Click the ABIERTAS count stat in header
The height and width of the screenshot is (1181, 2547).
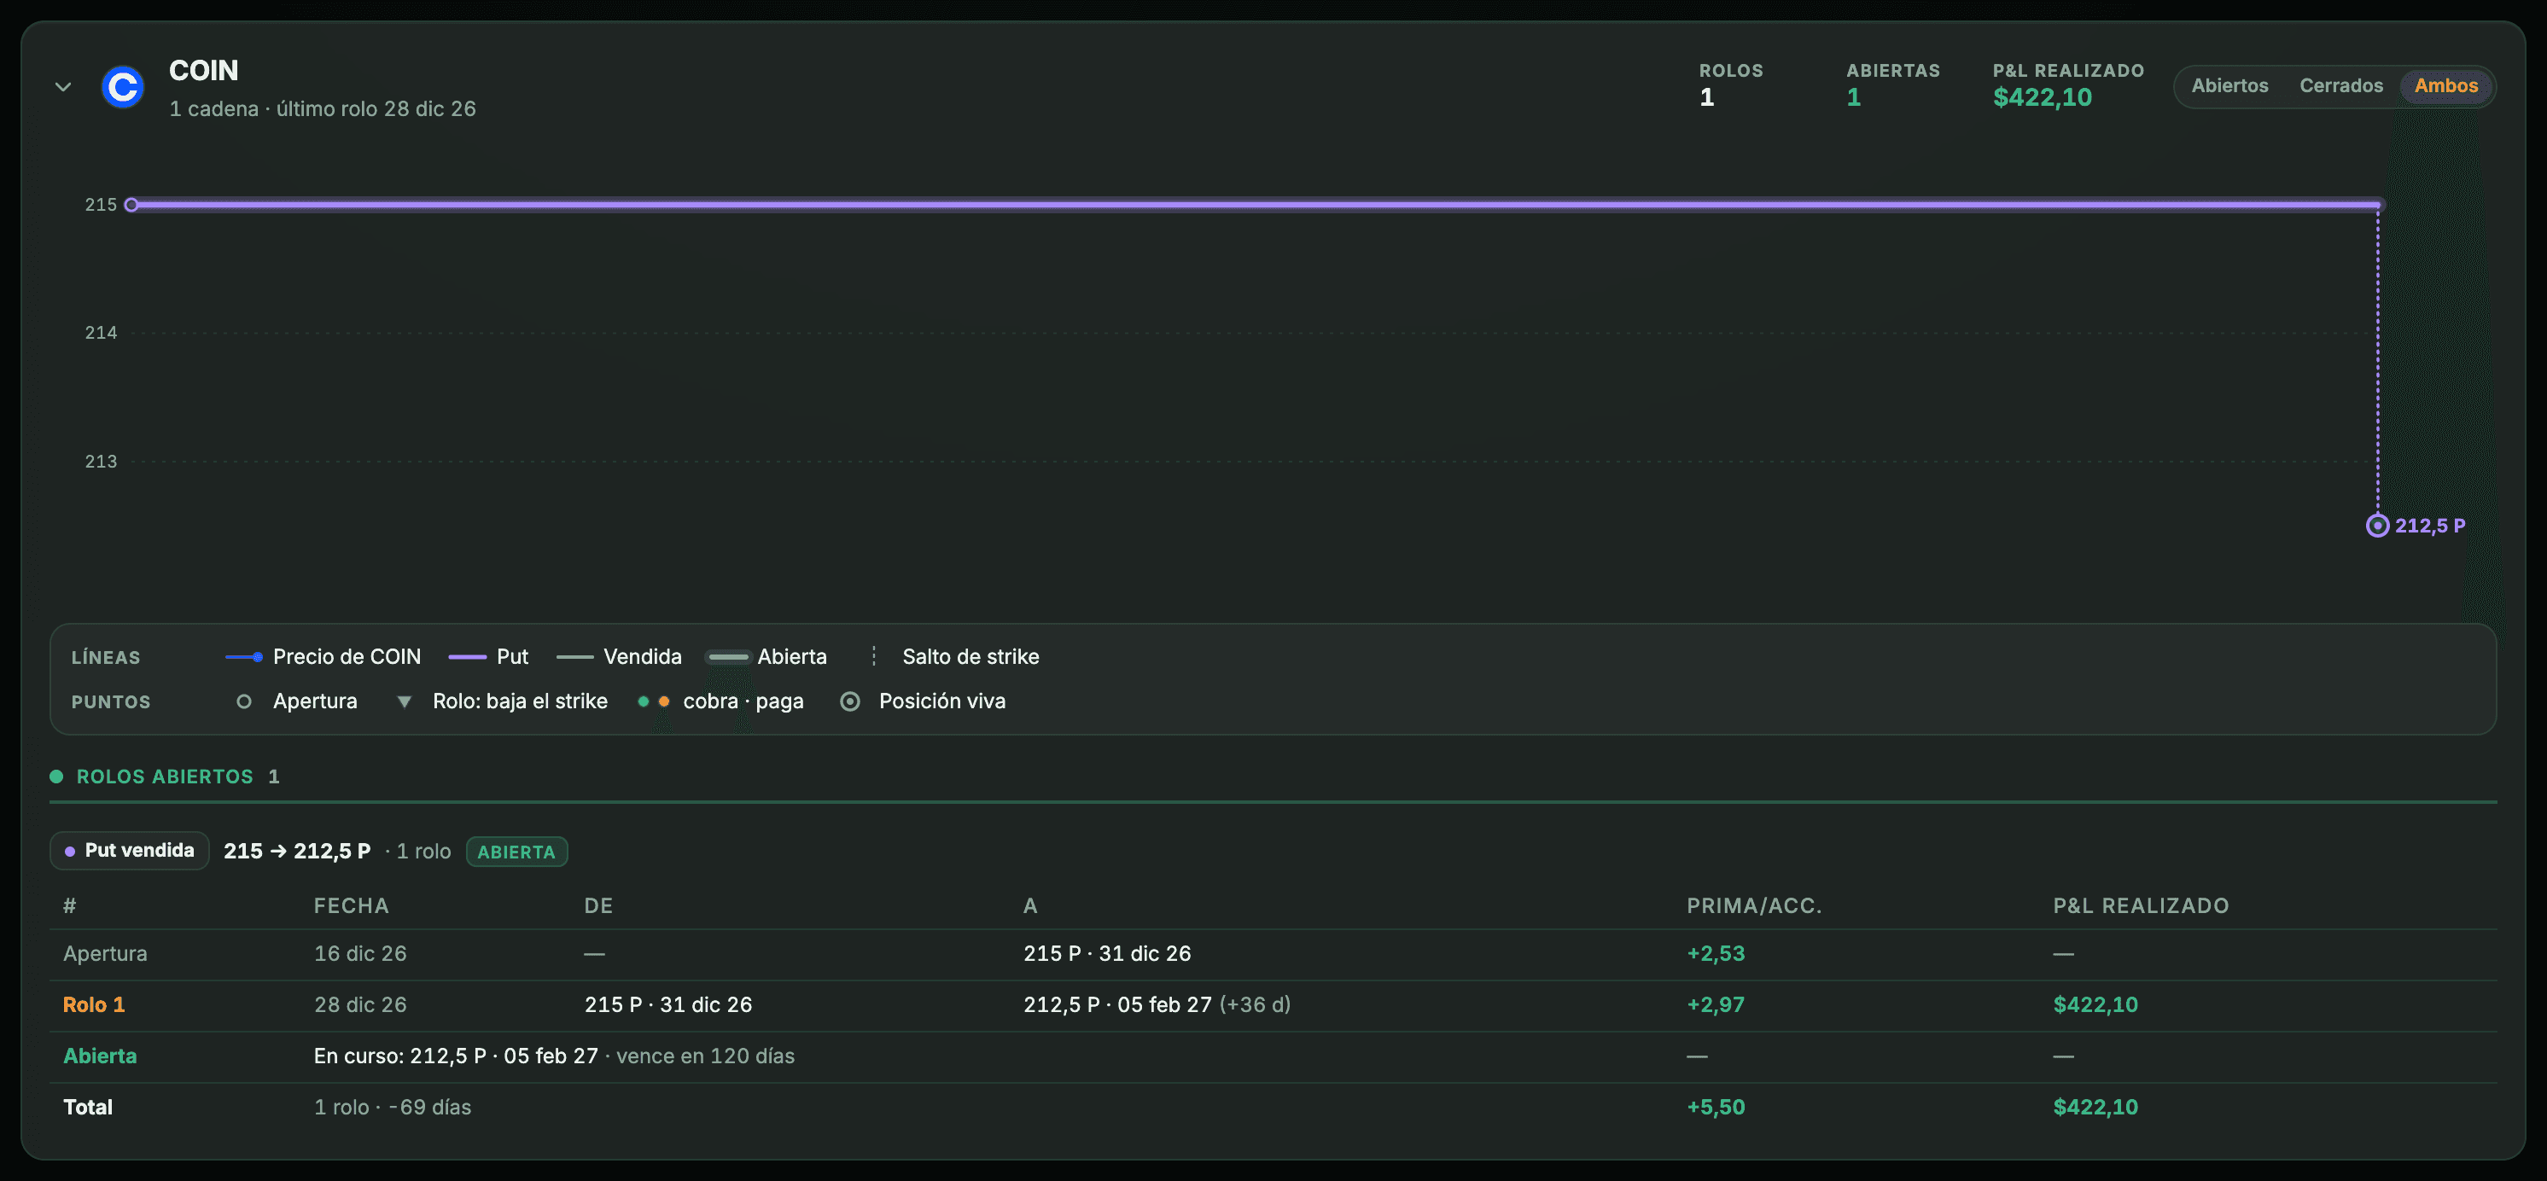point(1892,85)
